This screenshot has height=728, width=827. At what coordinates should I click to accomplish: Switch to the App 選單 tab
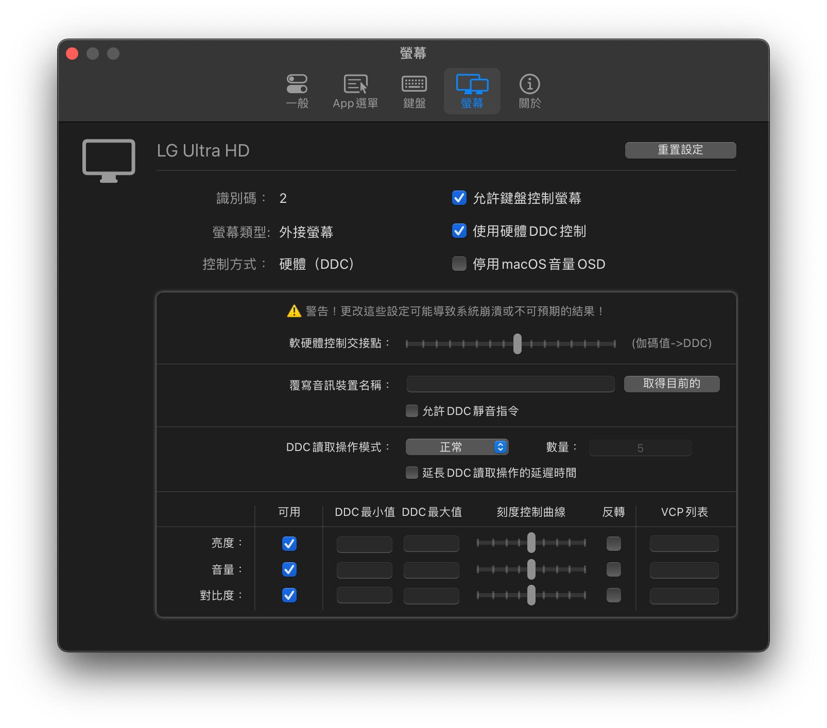355,91
